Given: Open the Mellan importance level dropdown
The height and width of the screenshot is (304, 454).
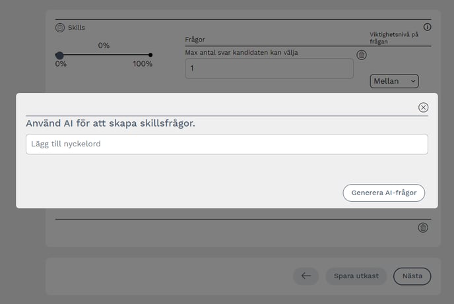Looking at the screenshot, I should (394, 81).
